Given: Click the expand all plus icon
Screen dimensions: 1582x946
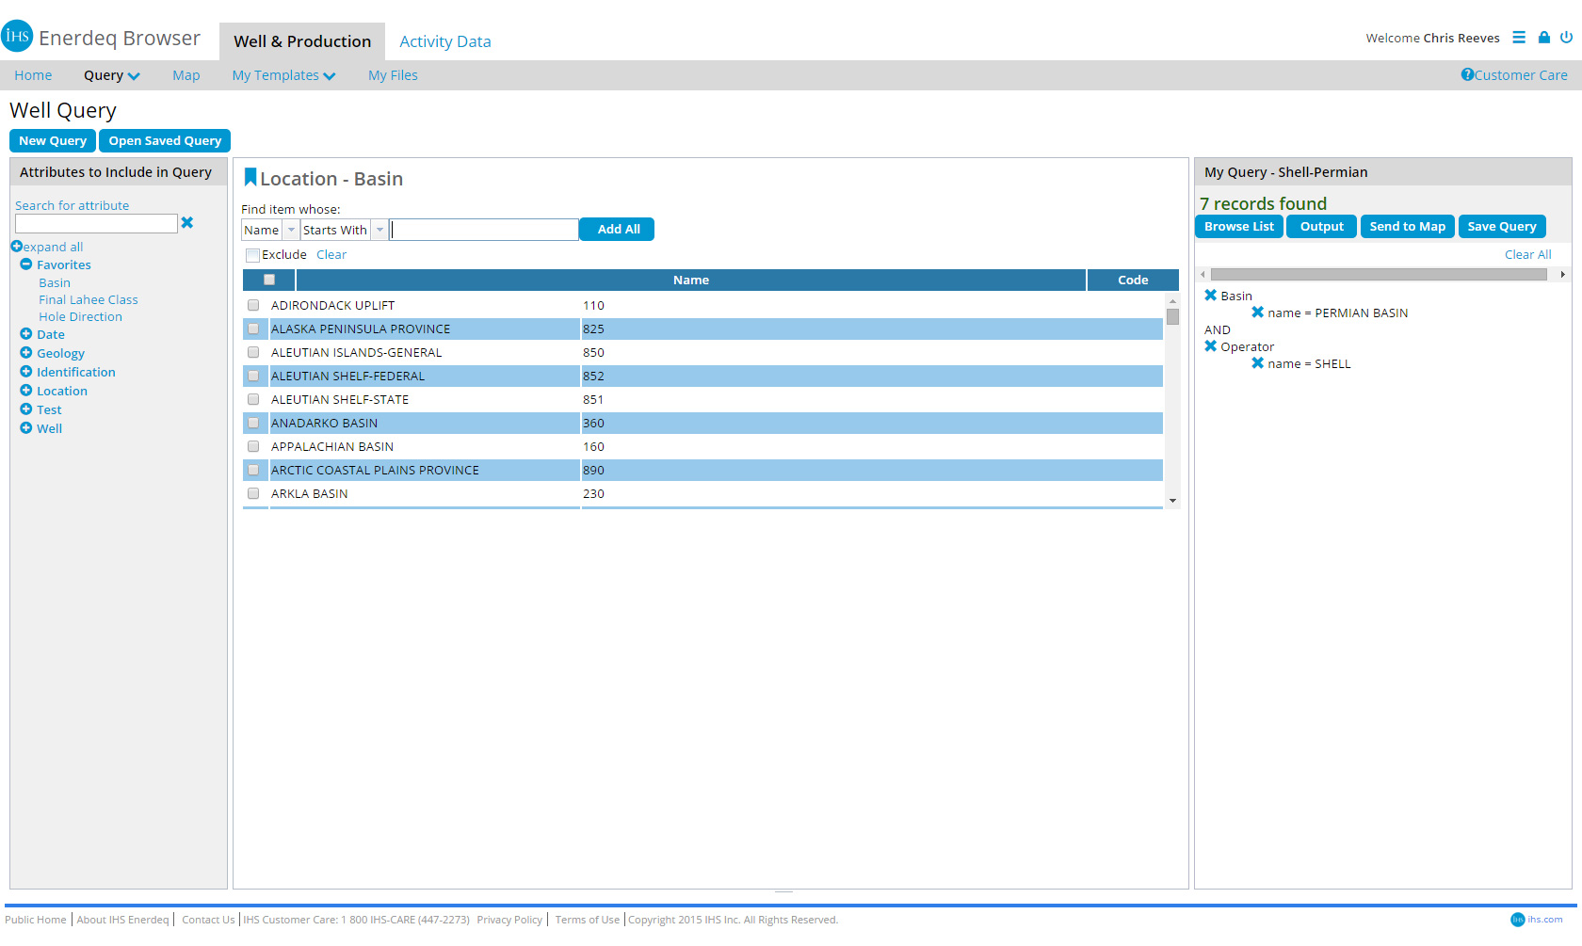Looking at the screenshot, I should [16, 247].
